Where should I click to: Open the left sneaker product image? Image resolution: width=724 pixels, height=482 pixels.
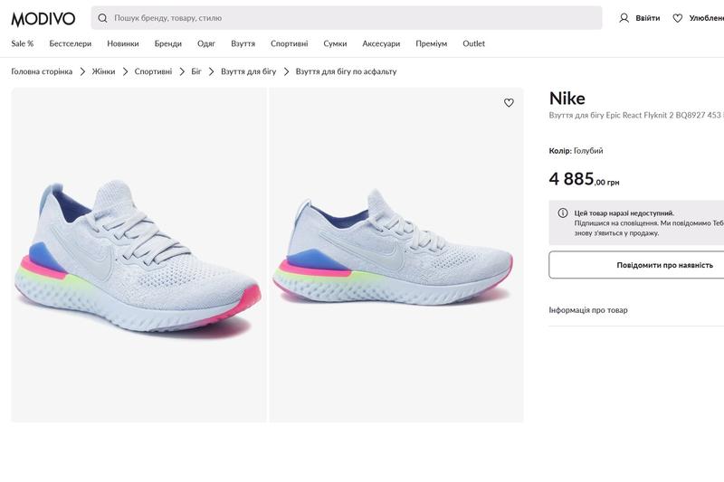point(138,255)
